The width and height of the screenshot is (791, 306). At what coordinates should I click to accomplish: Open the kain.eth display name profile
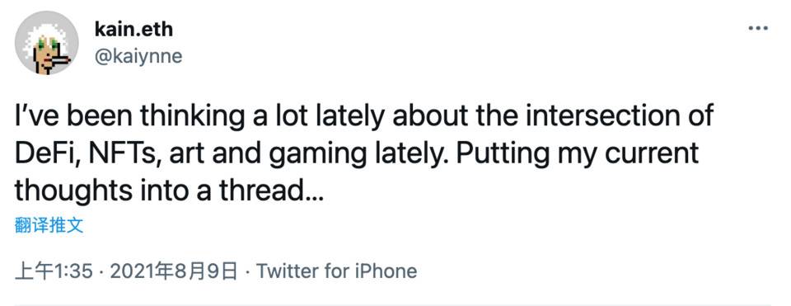(x=133, y=30)
